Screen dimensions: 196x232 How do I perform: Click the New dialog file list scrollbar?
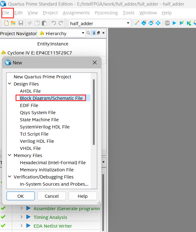(x=94, y=112)
